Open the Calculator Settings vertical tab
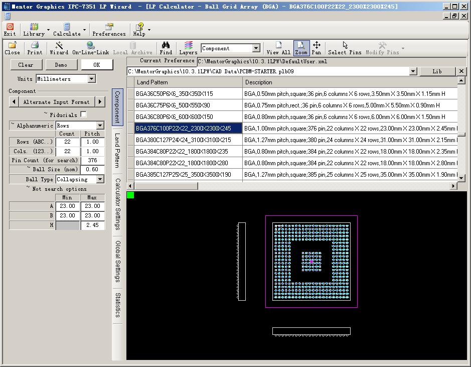Viewport: 471px width, 367px height. [117, 204]
